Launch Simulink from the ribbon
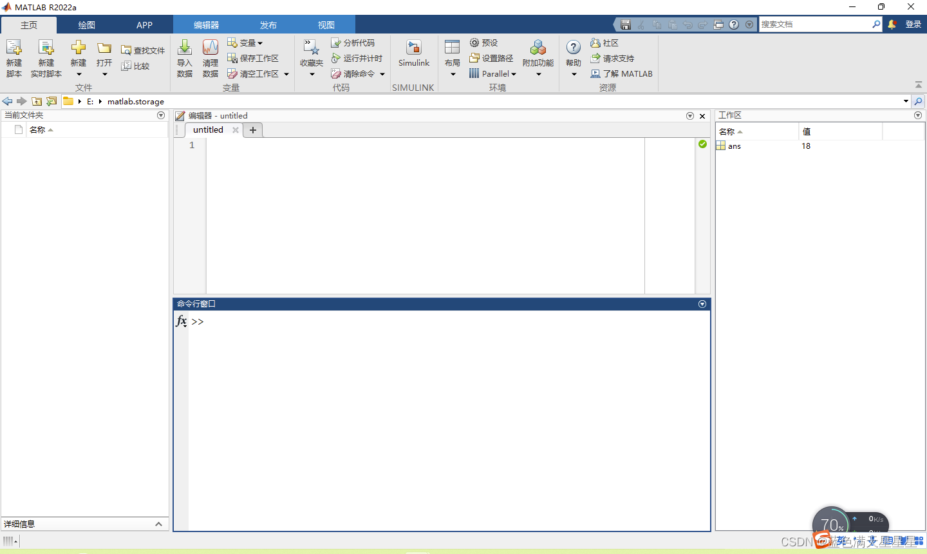 pos(414,53)
